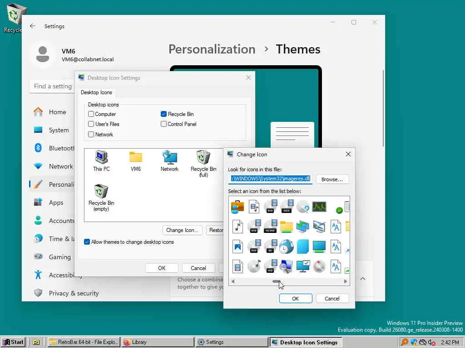Image resolution: width=465 pixels, height=348 pixels.
Task: Click the icon list horizontal scrollbar thumb
Action: (277, 281)
